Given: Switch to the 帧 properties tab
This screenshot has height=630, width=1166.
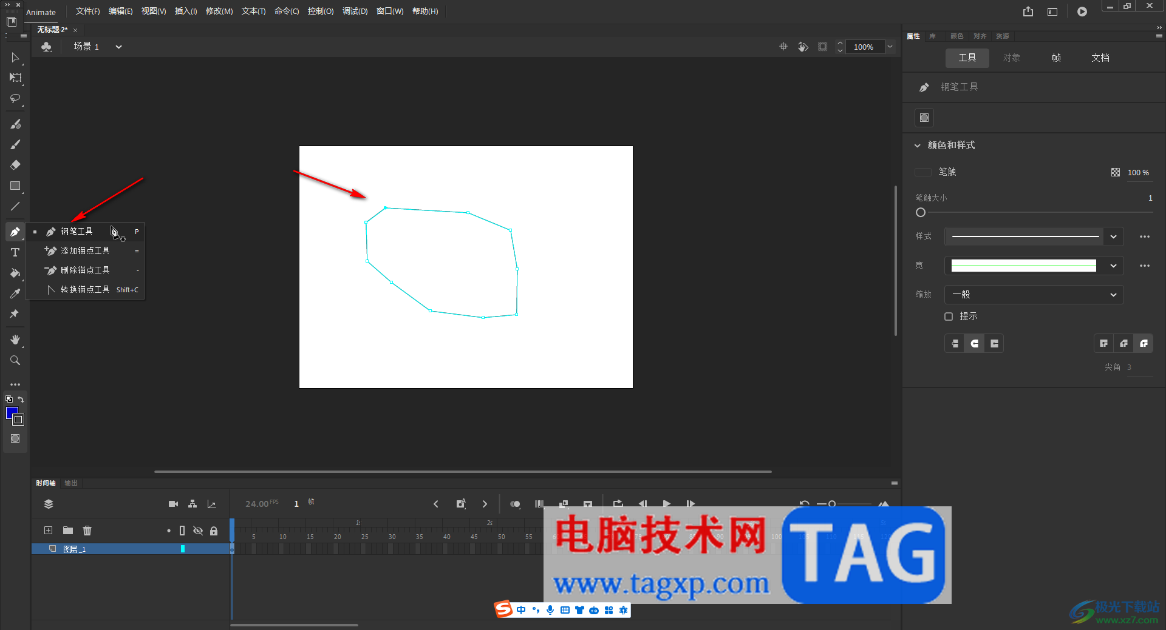Looking at the screenshot, I should click(1056, 58).
